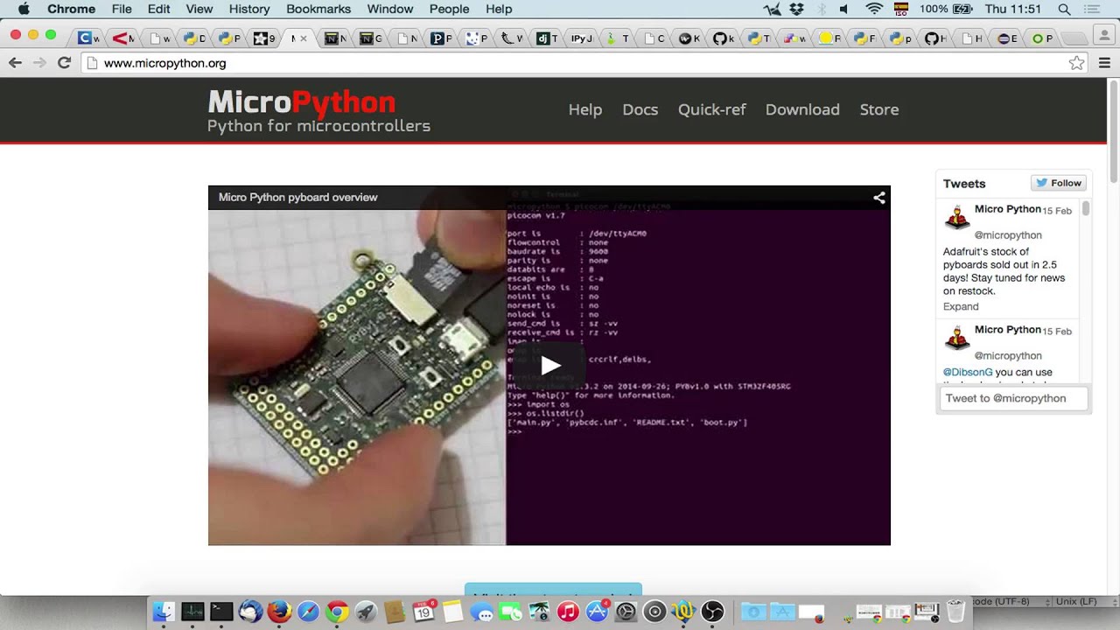Click the Tweet to @micropython field
Screen dimensions: 1120x630
pos(1014,398)
